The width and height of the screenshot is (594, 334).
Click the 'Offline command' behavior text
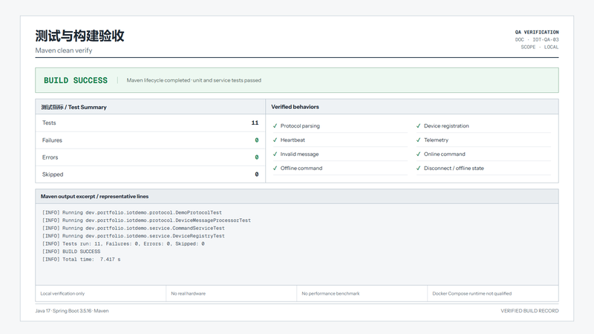(x=301, y=168)
